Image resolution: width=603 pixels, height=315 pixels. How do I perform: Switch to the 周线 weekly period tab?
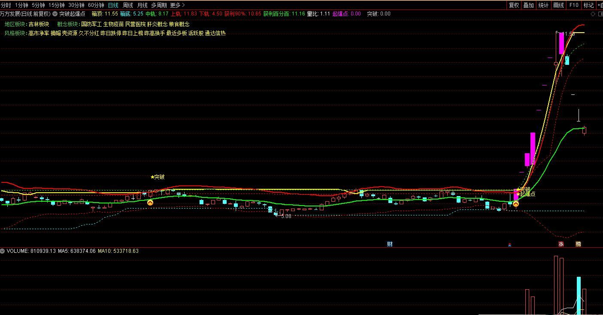click(128, 5)
